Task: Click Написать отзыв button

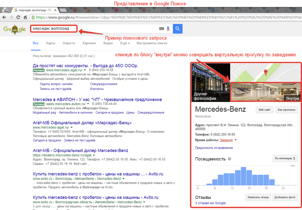Action: coord(258,197)
